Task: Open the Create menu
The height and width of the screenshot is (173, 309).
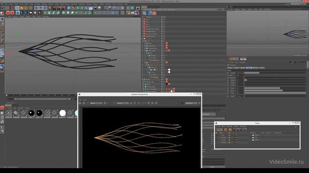Action: pyautogui.click(x=11, y=4)
